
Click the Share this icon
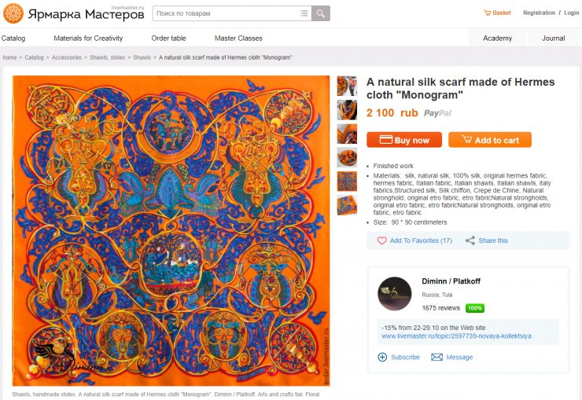point(470,240)
